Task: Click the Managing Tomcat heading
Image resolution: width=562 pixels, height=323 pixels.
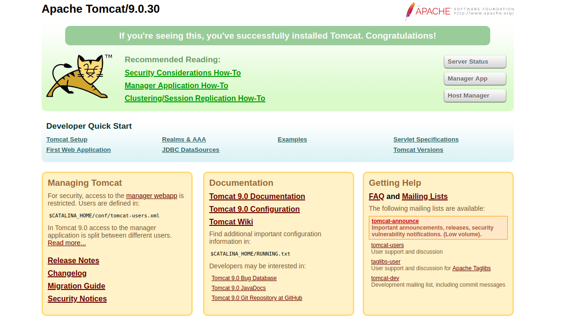Action: tap(85, 183)
